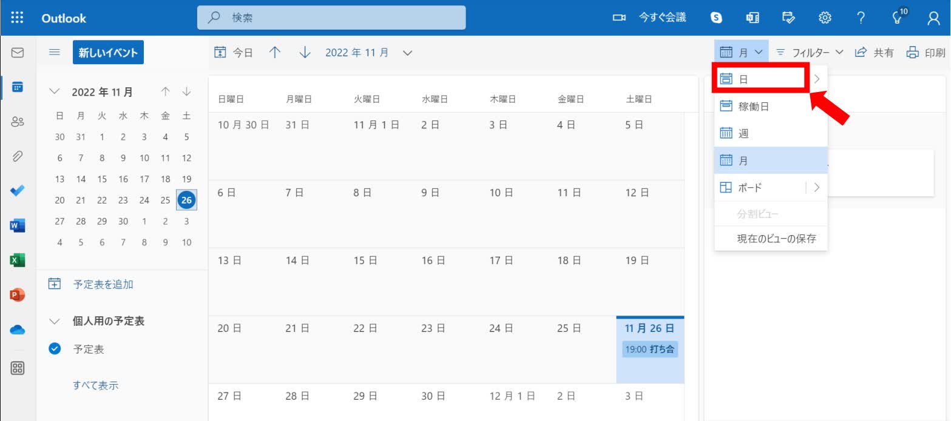The image size is (951, 421).
Task: Click the Outlook brand title
Action: (x=64, y=18)
